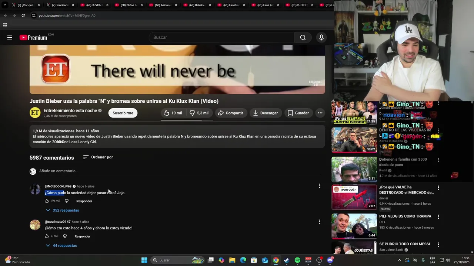
Task: Click Descargar download button
Action: [266, 113]
